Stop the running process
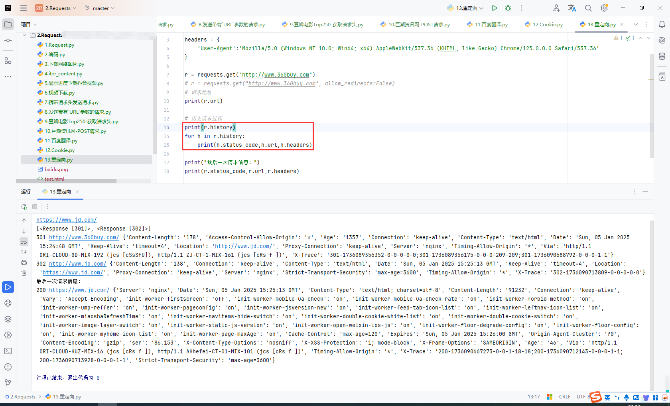670x406 pixels. click(35, 207)
